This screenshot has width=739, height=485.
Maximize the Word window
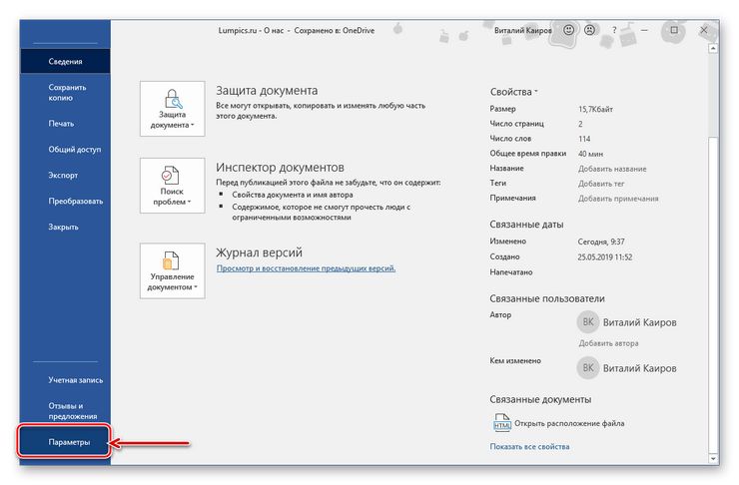[x=674, y=30]
